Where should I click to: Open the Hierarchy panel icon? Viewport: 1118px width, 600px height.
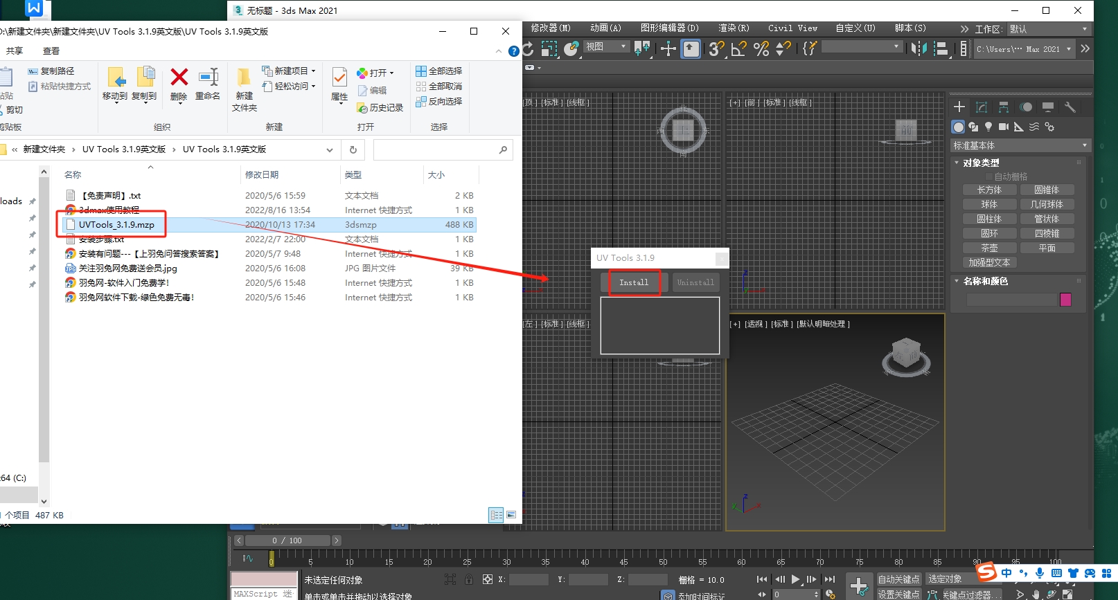point(1004,107)
